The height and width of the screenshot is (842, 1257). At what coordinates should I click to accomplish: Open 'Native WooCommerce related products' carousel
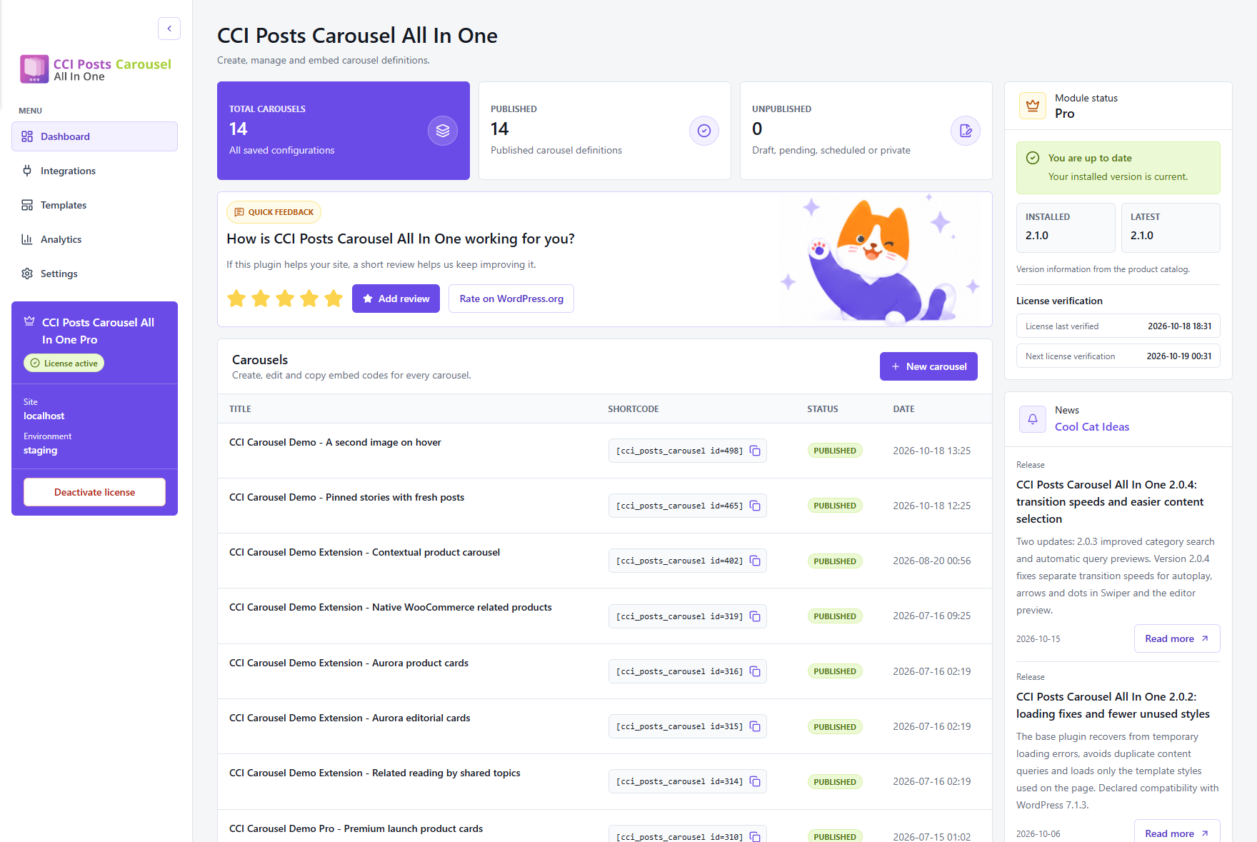[391, 607]
